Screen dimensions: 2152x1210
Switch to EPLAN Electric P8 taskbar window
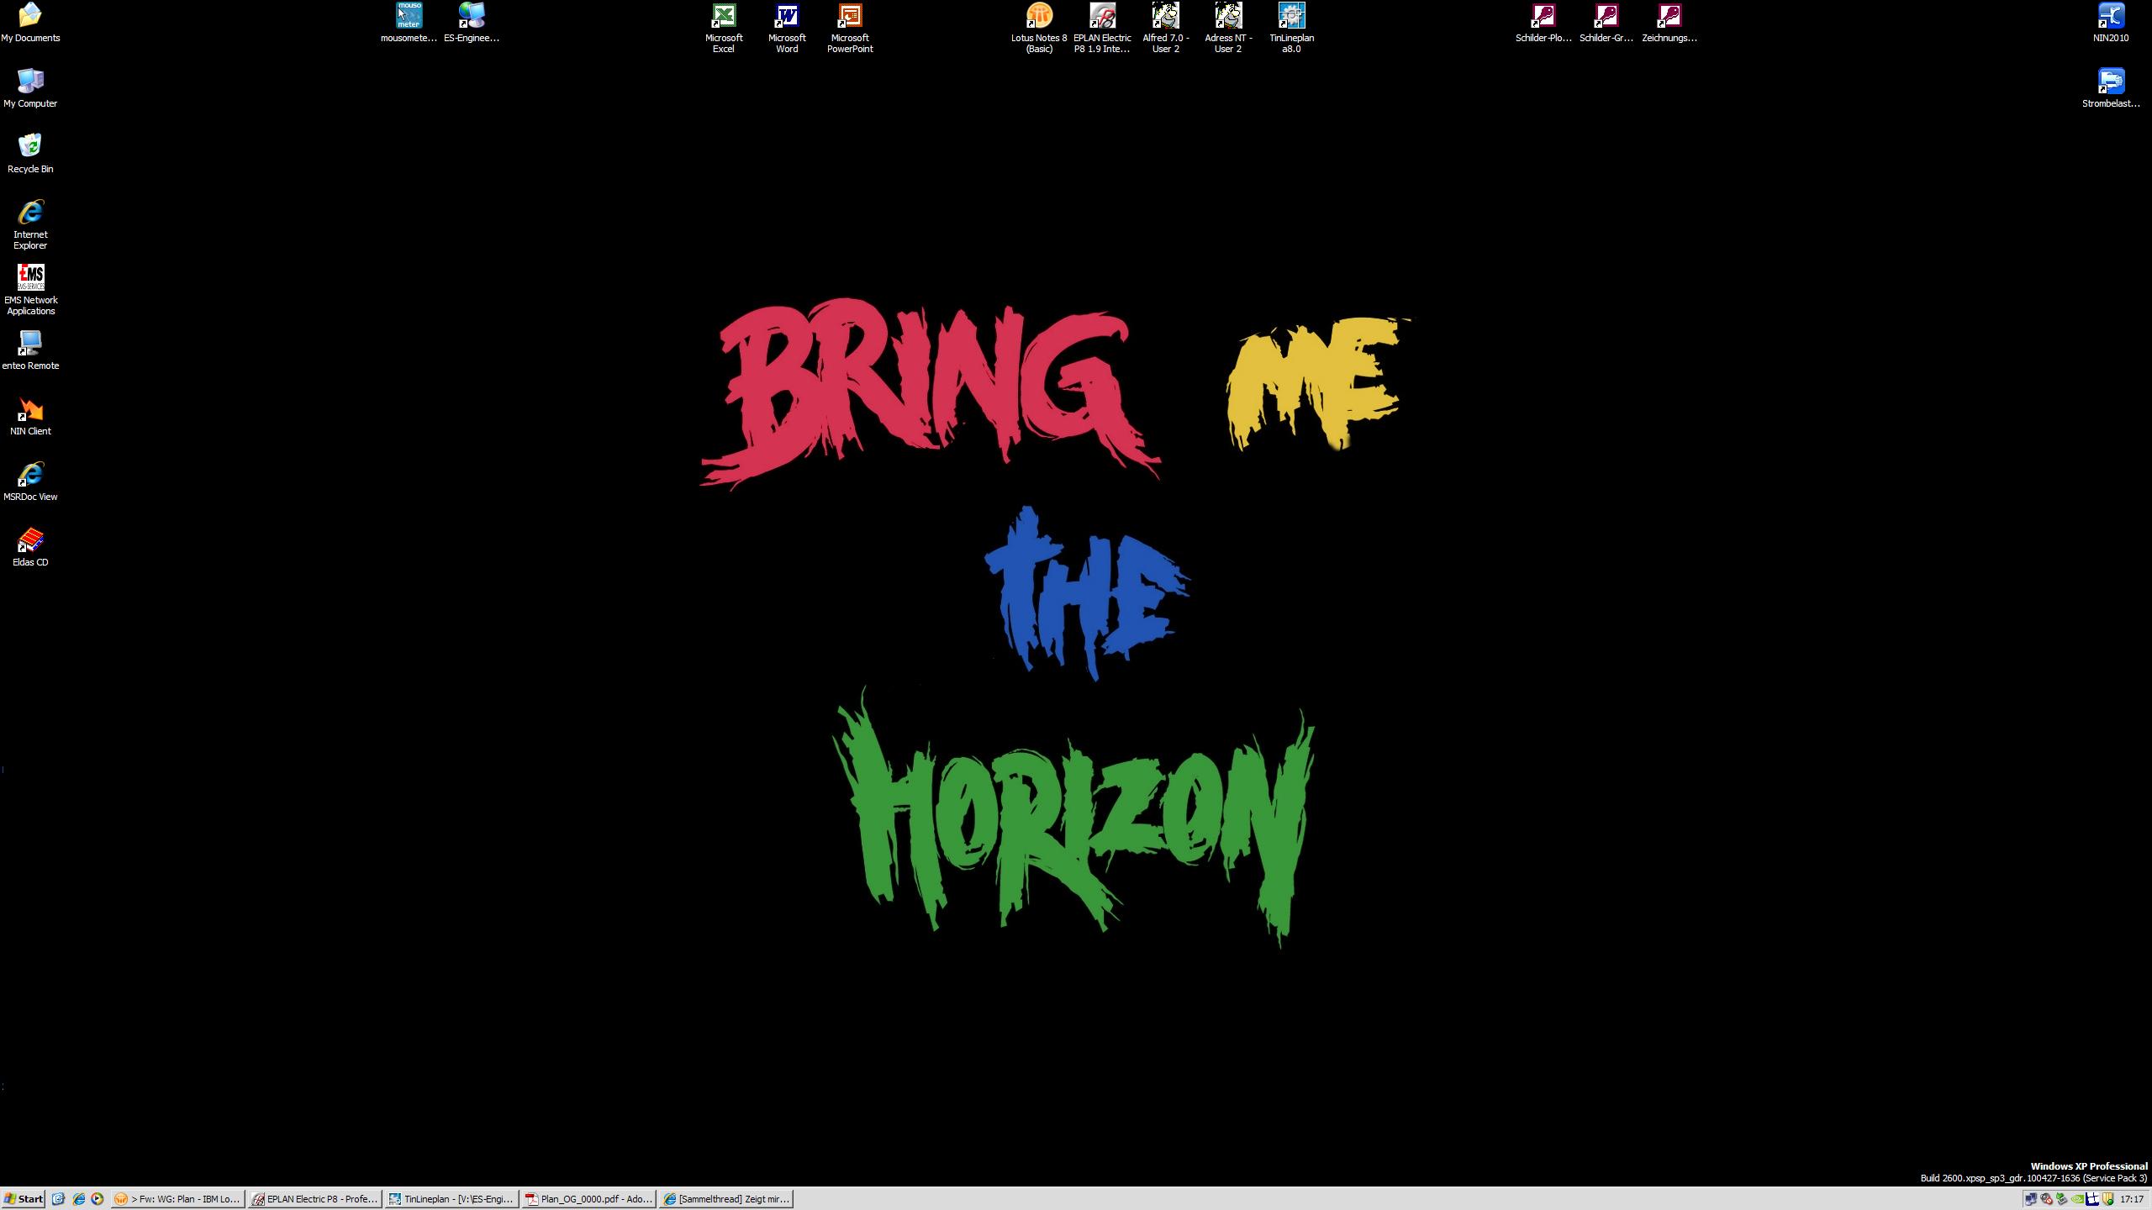click(315, 1199)
